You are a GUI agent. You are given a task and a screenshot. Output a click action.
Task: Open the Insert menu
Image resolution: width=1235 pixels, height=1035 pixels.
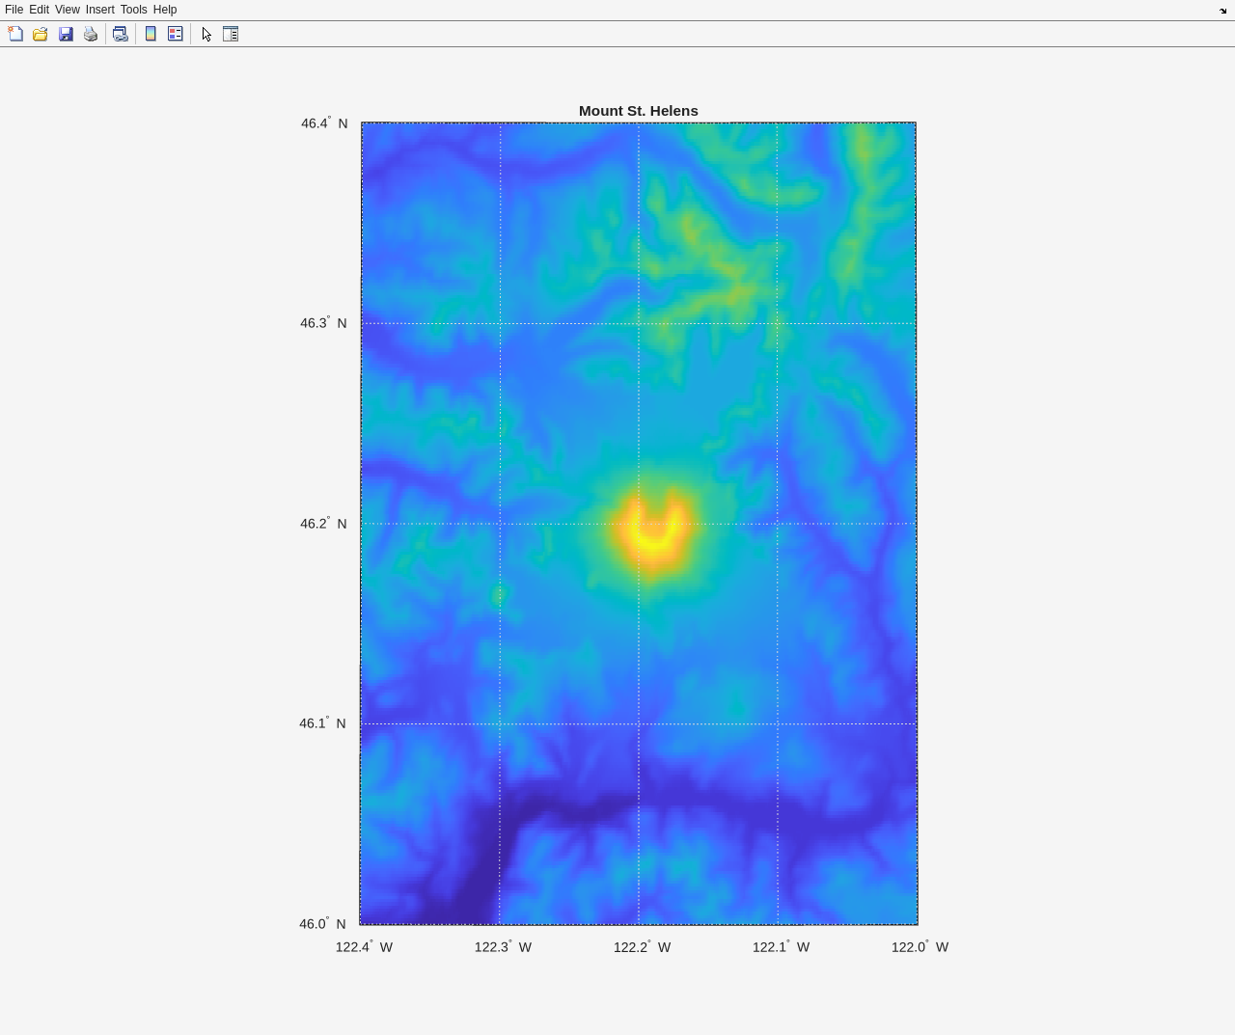(99, 10)
